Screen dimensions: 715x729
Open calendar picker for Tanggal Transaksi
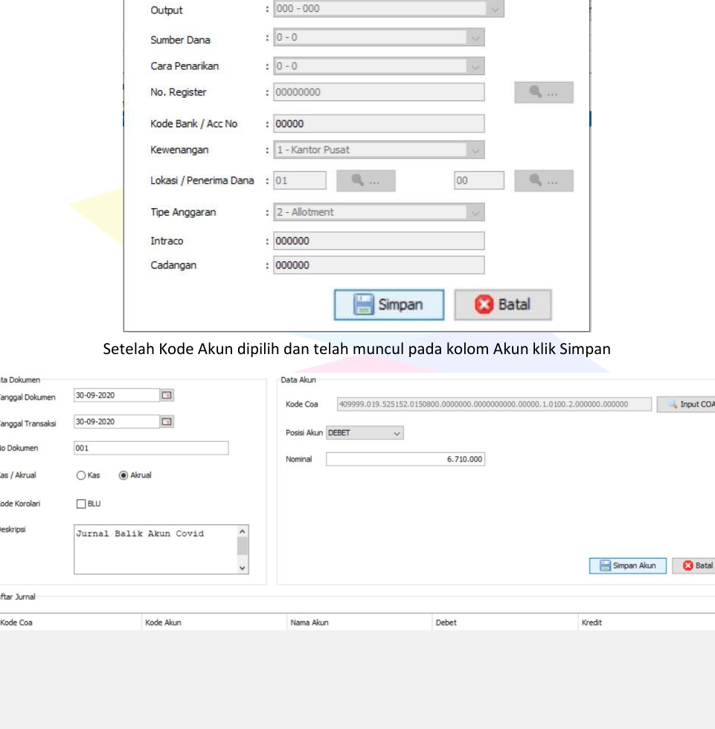(167, 422)
